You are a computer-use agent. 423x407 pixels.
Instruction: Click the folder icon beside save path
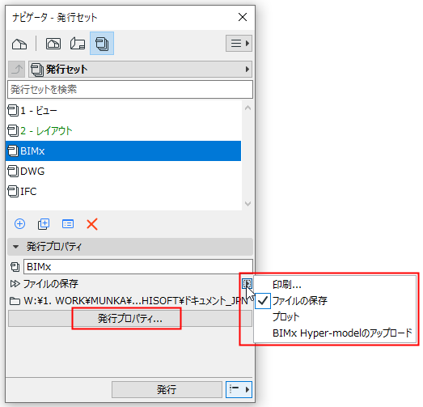coord(15,301)
